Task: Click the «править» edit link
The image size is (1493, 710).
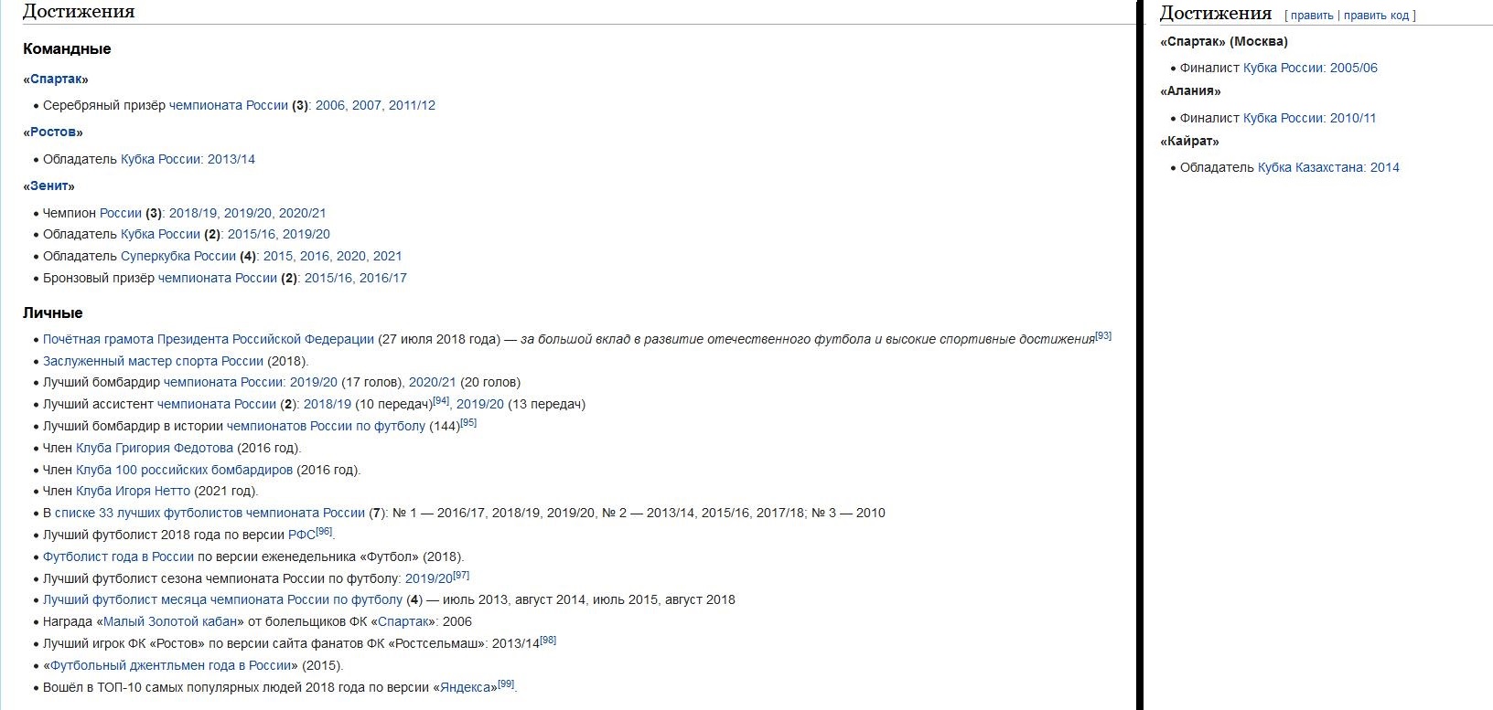Action: tap(1312, 16)
